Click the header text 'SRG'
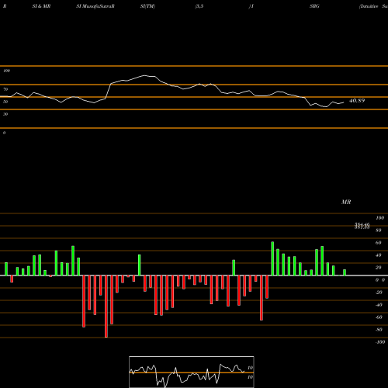 coord(314,6)
